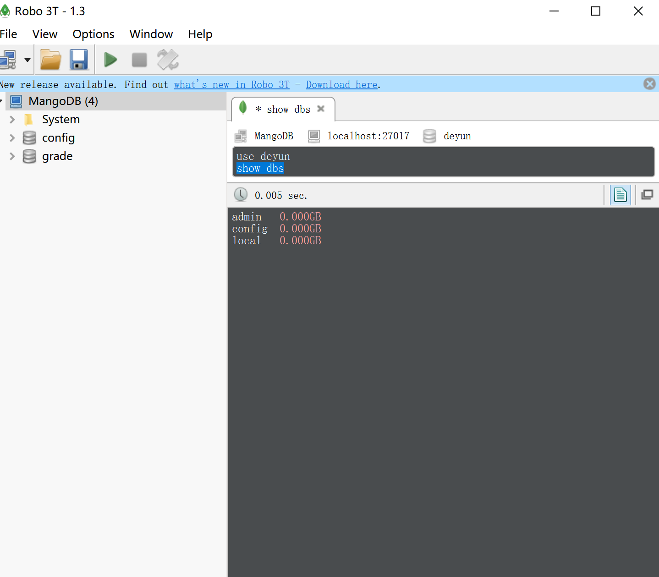The width and height of the screenshot is (659, 577).
Task: Select the grade tree item label
Action: 57,156
